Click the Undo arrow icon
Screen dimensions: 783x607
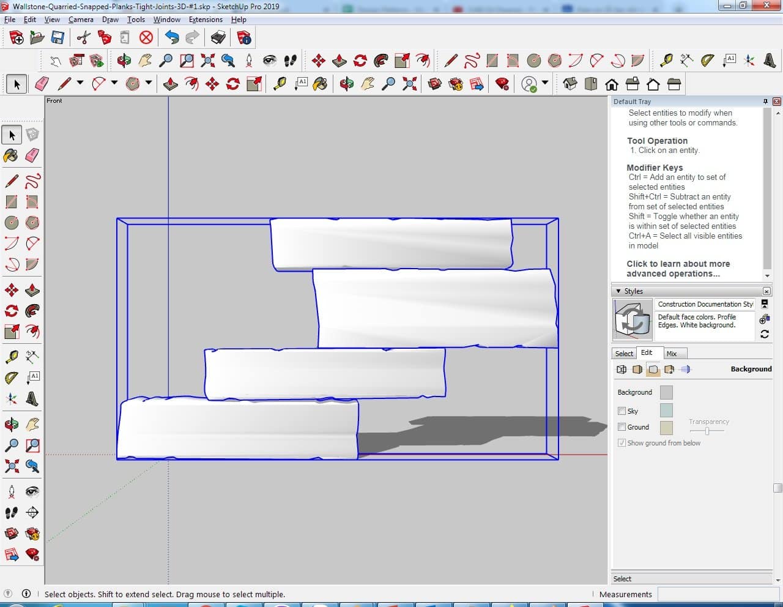click(172, 38)
